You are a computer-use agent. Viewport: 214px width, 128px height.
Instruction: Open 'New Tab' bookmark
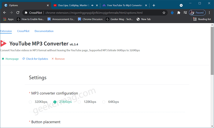[x=144, y=19]
